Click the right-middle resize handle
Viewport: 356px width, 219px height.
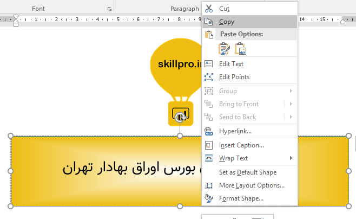349,171
